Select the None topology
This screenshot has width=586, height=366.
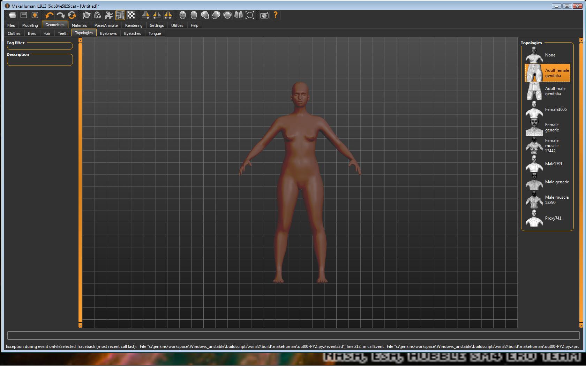pyautogui.click(x=547, y=55)
